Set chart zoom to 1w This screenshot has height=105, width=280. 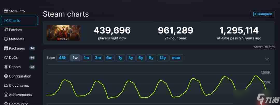coord(75,58)
